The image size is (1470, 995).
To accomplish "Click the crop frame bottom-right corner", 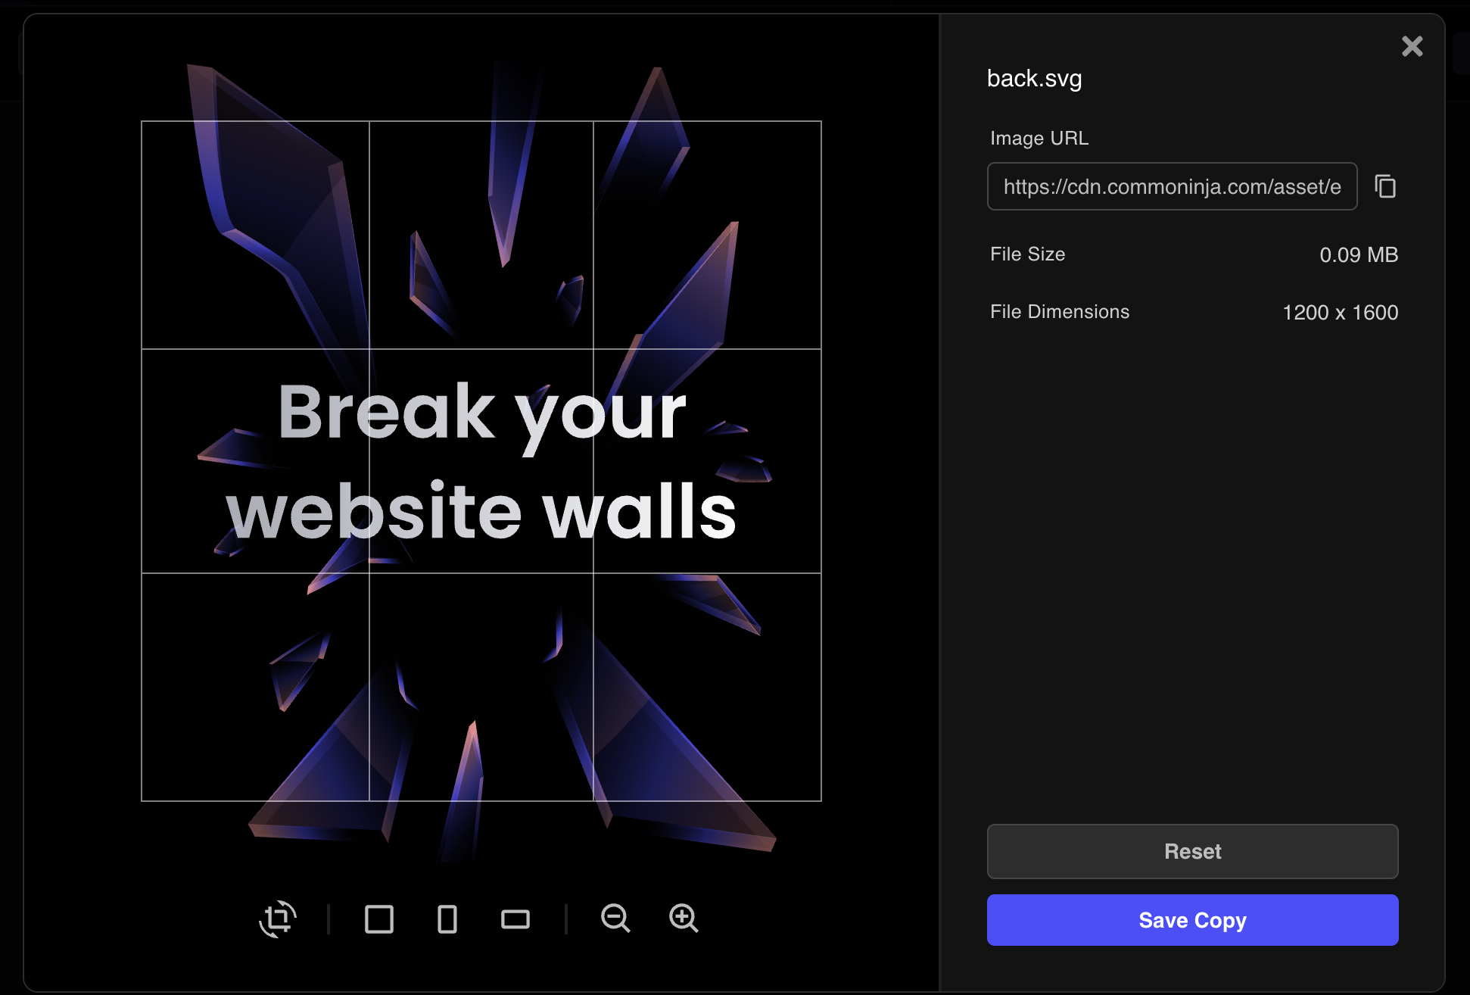I will (x=821, y=801).
